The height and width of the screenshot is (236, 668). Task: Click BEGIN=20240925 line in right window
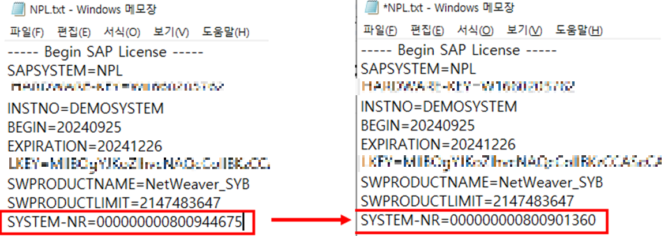418,125
